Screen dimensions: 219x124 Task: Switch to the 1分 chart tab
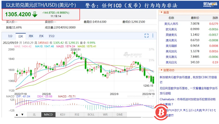tap(10, 36)
